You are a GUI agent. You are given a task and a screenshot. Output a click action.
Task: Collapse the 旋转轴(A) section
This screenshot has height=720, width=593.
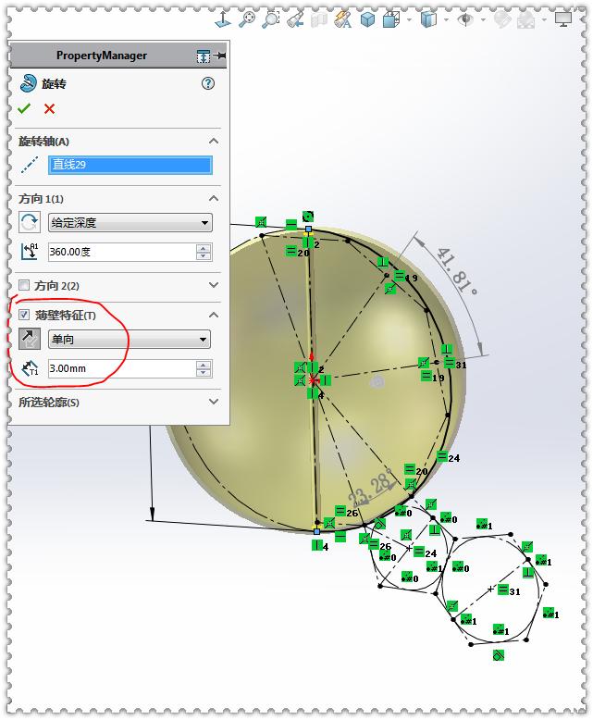click(214, 141)
